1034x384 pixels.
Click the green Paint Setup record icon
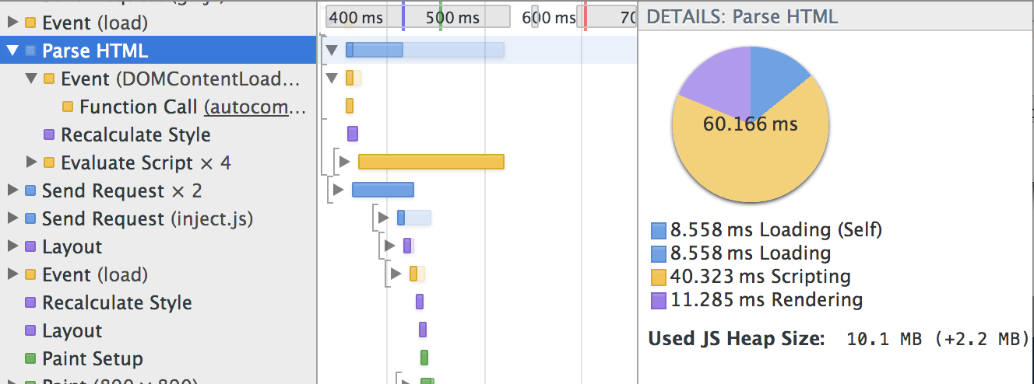click(30, 359)
